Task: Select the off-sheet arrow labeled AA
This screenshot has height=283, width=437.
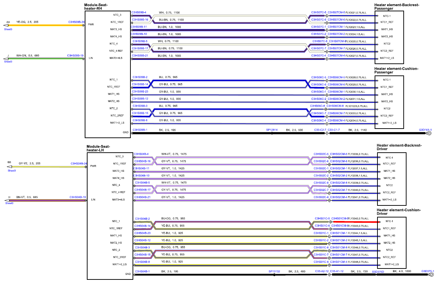Action: coord(6,26)
